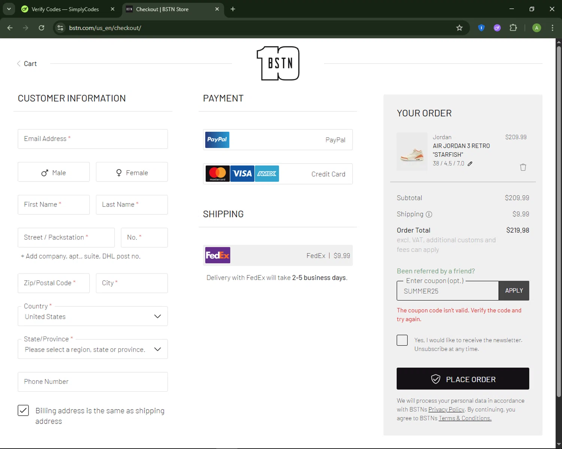This screenshot has height=449, width=562.
Task: Click the First Name field
Action: click(x=54, y=205)
